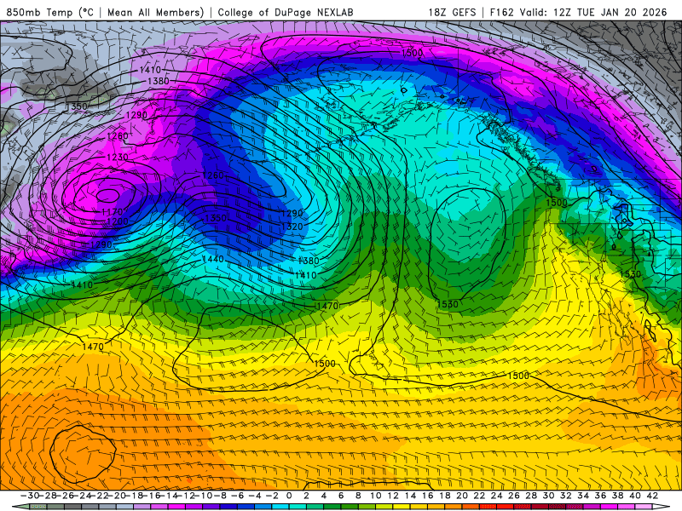
Task: Pick the 38 degree legend label
Action: [618, 496]
